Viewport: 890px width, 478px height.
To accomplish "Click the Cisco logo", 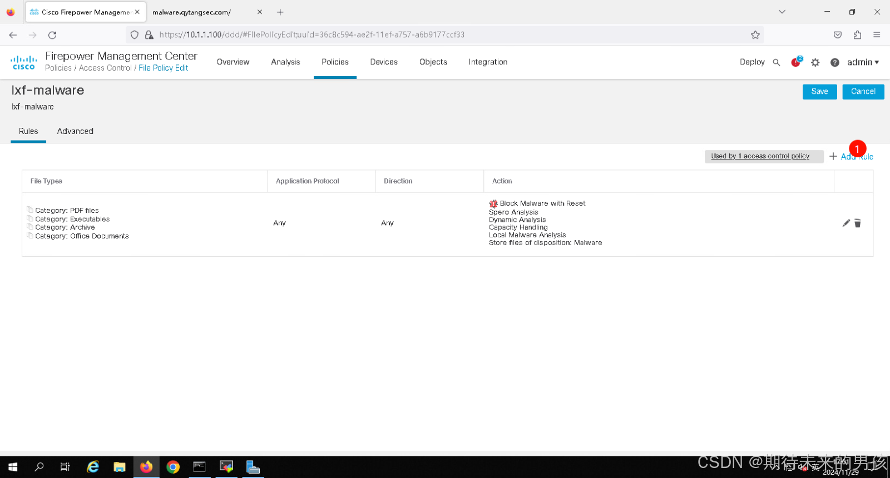I will pos(24,62).
